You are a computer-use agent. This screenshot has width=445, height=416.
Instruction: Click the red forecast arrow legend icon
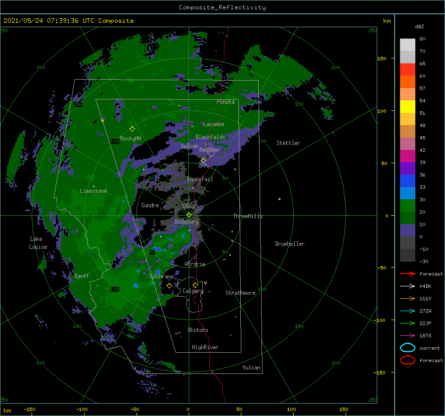point(407,274)
